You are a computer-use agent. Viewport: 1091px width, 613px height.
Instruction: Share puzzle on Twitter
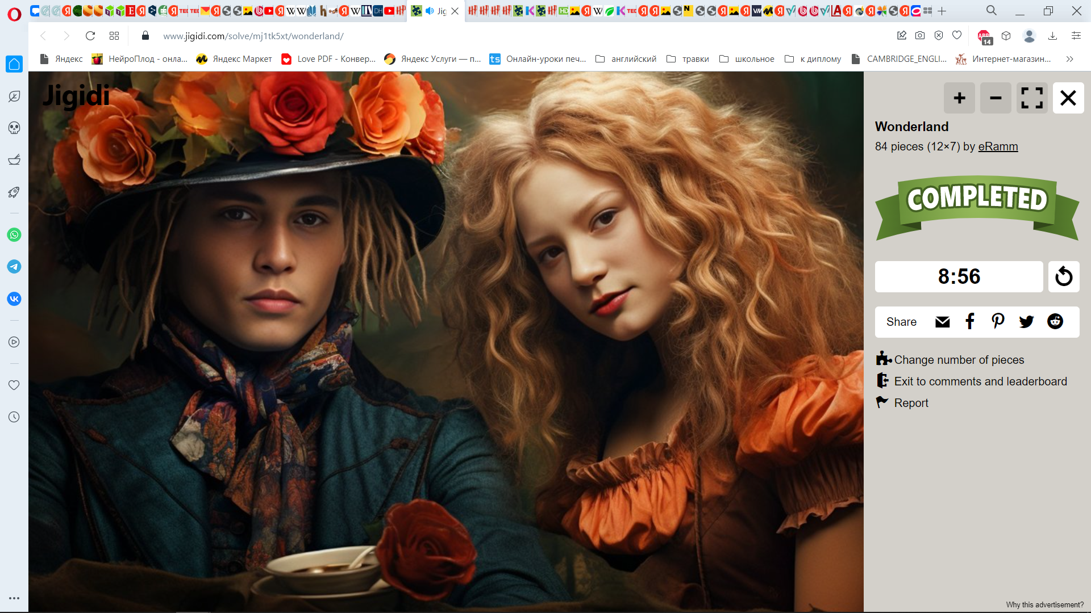point(1026,322)
